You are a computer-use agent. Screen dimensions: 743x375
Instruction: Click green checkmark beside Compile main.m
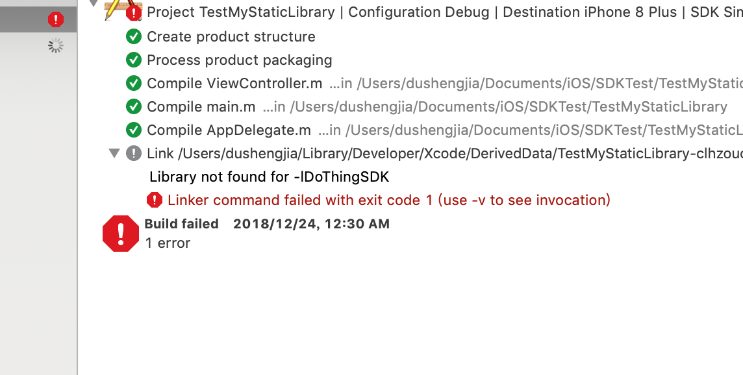[134, 106]
